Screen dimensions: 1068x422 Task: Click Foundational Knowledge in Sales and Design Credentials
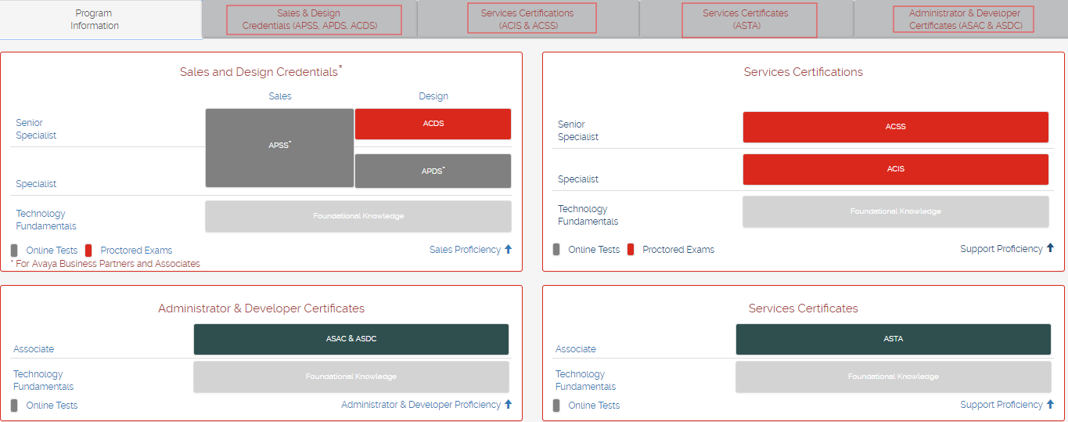(358, 216)
